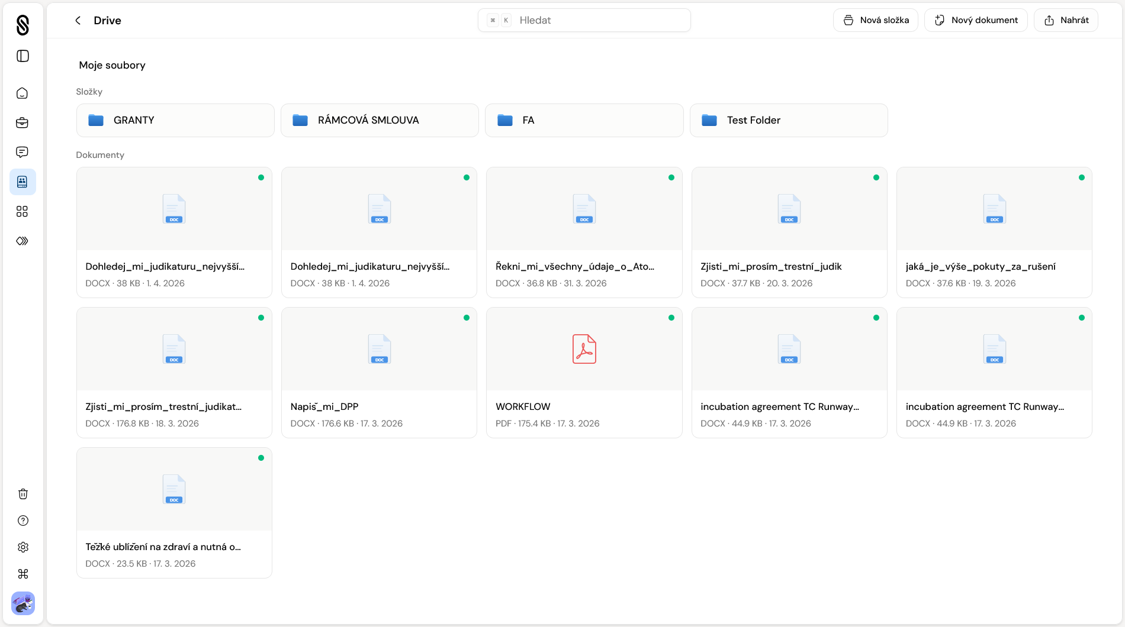
Task: Click the Nová složka button
Action: [x=875, y=20]
